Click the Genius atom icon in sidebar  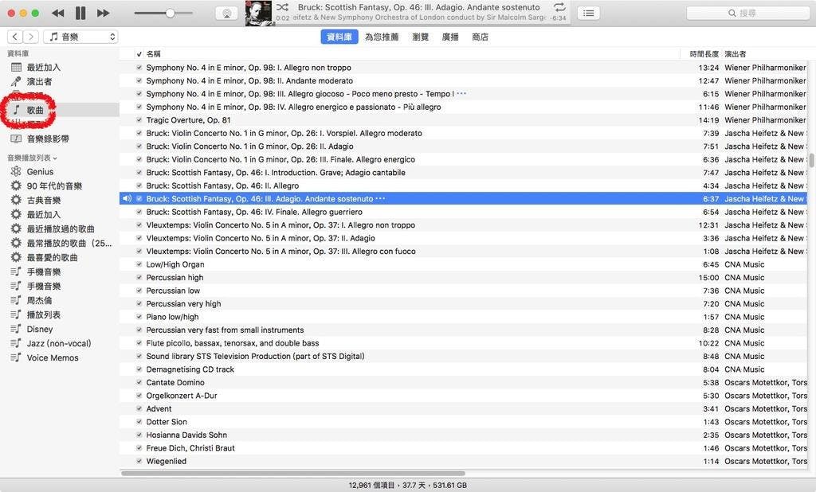tap(16, 171)
